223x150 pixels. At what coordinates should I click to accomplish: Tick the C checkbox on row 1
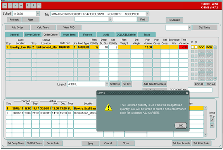193,47
